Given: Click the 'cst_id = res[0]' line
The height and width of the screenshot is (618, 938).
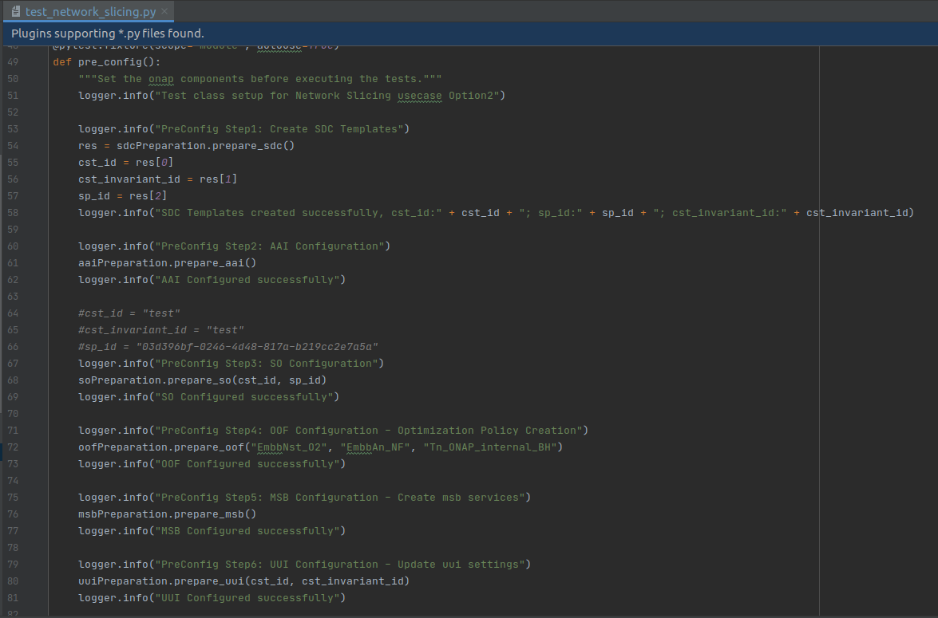Looking at the screenshot, I should point(125,163).
